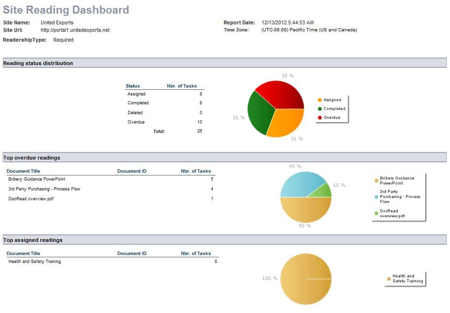Click the Top overdue readings section header
Screen dimensions: 450x313
point(225,158)
